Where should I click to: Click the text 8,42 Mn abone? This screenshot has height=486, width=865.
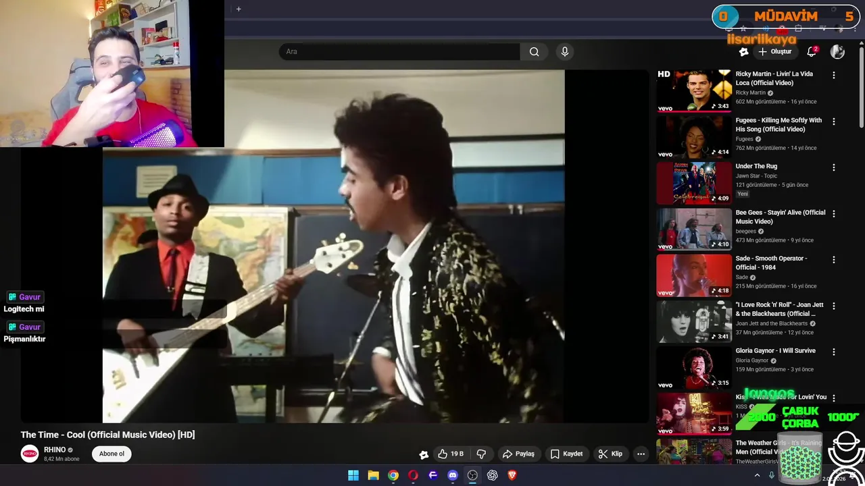tap(61, 459)
